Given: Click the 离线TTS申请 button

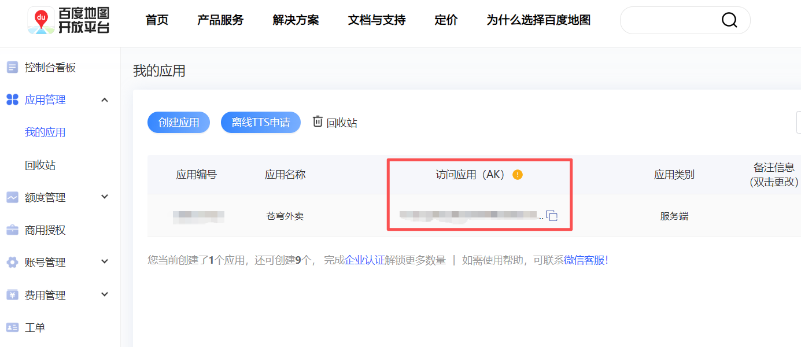Looking at the screenshot, I should 261,123.
